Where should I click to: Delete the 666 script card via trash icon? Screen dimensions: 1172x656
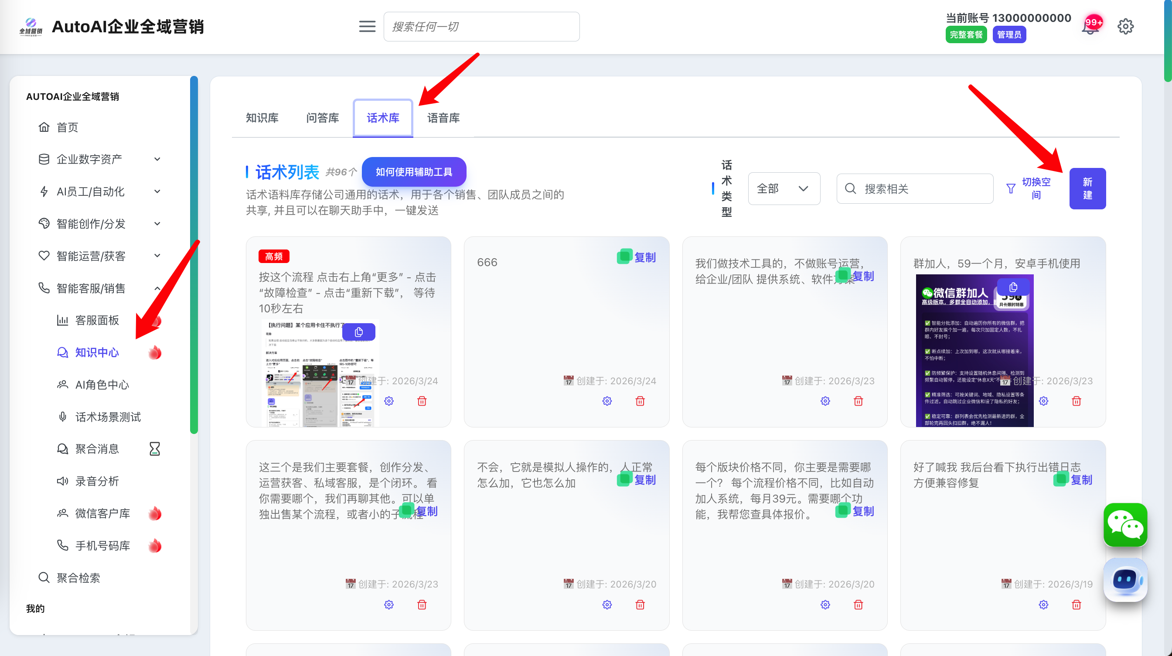click(x=640, y=401)
